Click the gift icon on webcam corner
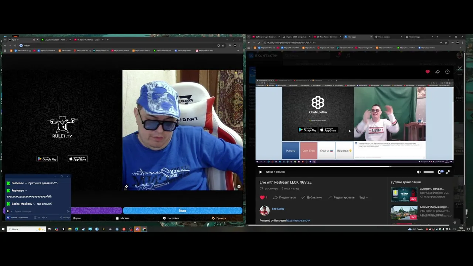The image size is (473, 266). (x=239, y=186)
